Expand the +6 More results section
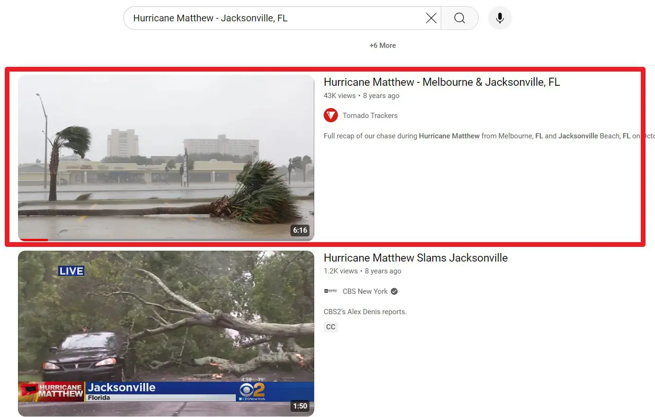The height and width of the screenshot is (417, 655). tap(382, 45)
